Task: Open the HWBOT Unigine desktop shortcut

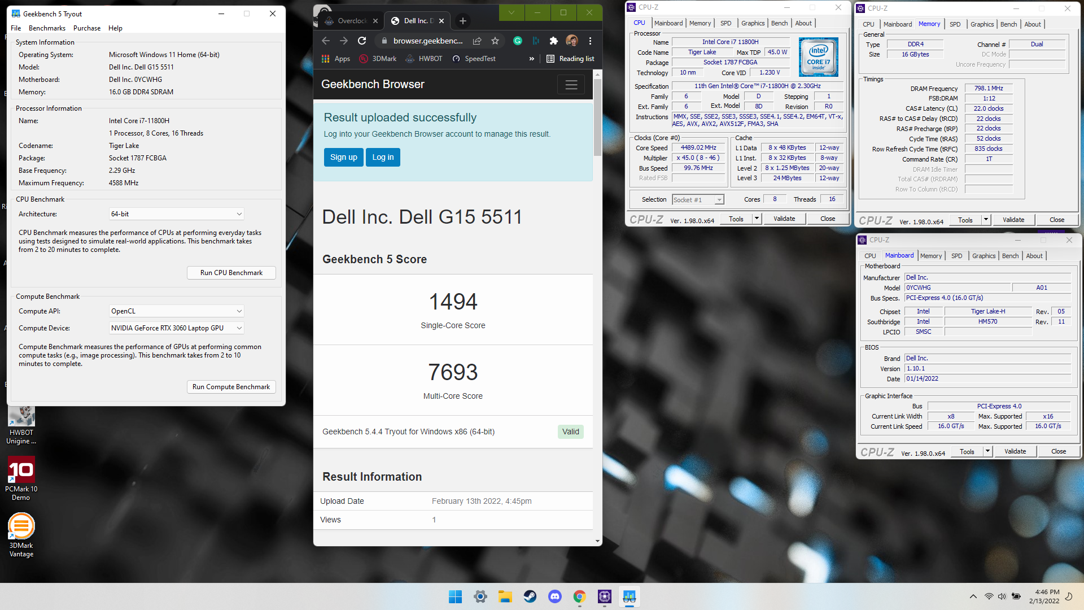Action: coord(21,425)
